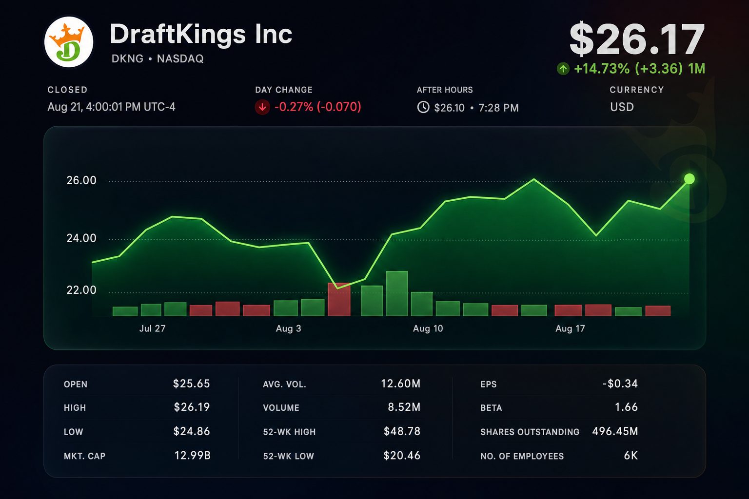Click the Aug 21, 4:00:01 PM UTC-4 timestamp

(x=111, y=107)
